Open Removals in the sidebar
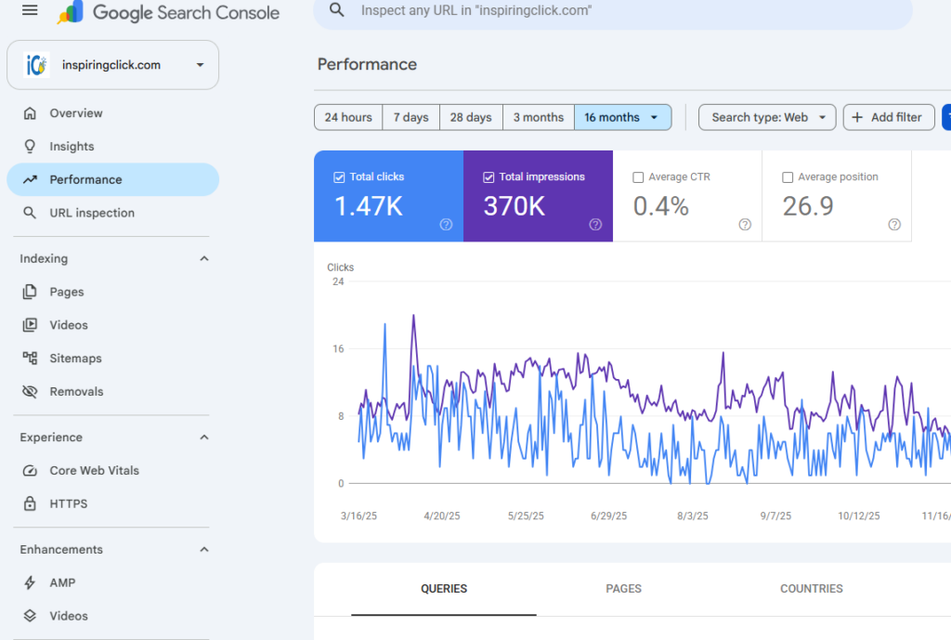The width and height of the screenshot is (951, 640). 112,391
